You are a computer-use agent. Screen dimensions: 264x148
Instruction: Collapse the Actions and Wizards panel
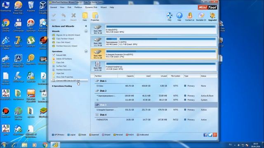pyautogui.click(x=86, y=26)
